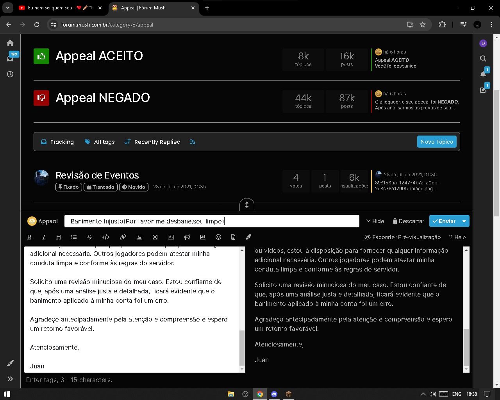Open the text color picker (eyedropper)

coord(248,237)
